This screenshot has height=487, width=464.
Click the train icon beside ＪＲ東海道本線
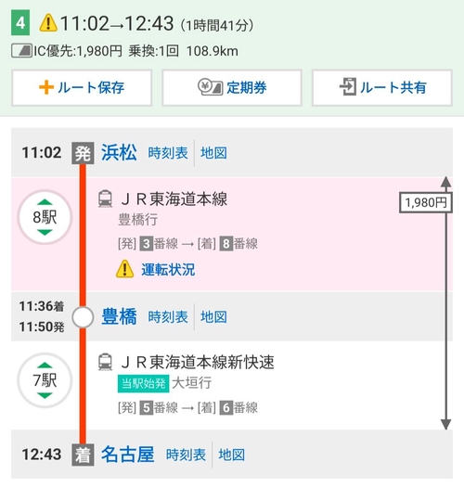pyautogui.click(x=106, y=199)
